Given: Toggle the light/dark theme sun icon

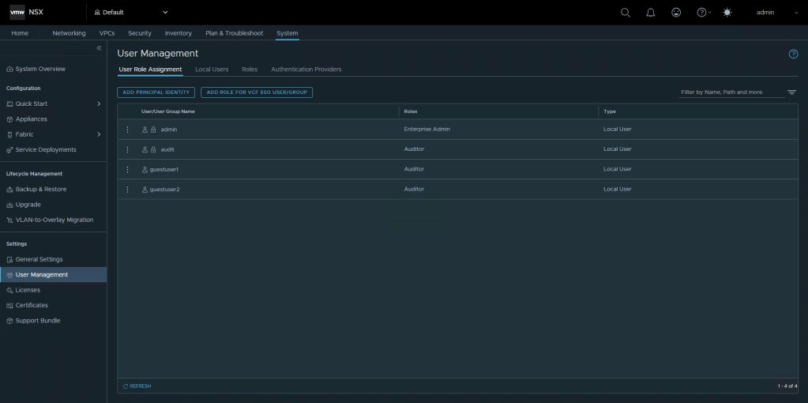Looking at the screenshot, I should [x=727, y=12].
